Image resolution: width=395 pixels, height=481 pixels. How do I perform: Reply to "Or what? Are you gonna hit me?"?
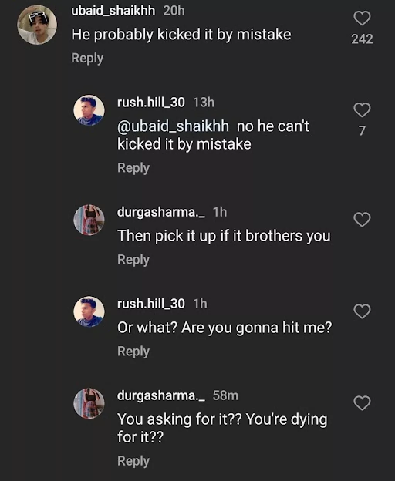(133, 351)
